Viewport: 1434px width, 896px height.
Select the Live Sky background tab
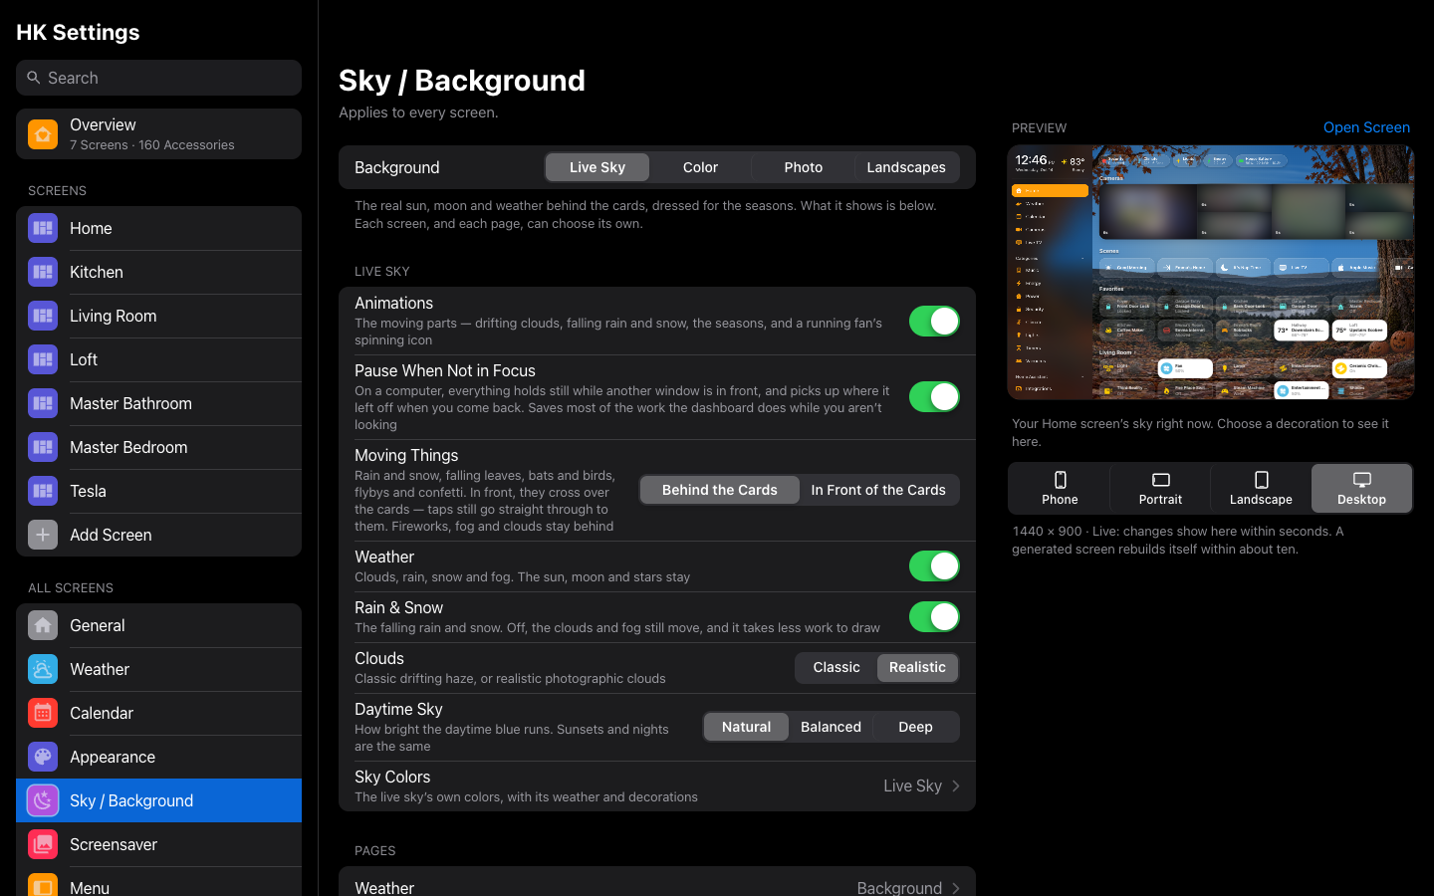[x=597, y=167]
